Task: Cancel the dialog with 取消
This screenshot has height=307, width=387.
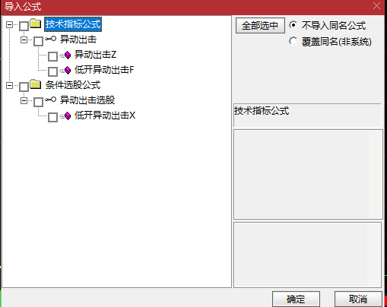Action: (358, 299)
